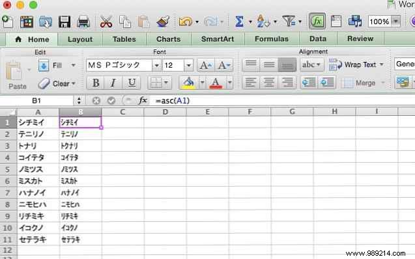The height and width of the screenshot is (259, 415).
Task: Click Decrease Indent icon
Action: pyautogui.click(x=309, y=83)
